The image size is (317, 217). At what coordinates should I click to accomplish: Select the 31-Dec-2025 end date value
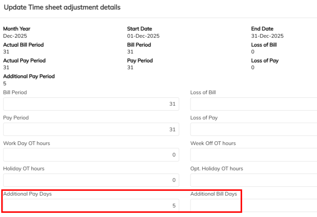[x=267, y=36]
